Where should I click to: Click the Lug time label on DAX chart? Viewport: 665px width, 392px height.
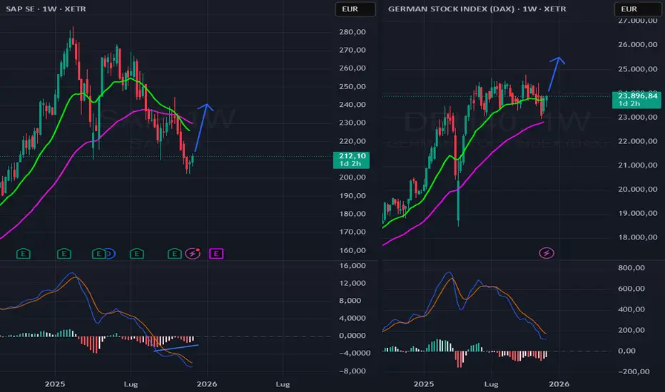point(491,384)
